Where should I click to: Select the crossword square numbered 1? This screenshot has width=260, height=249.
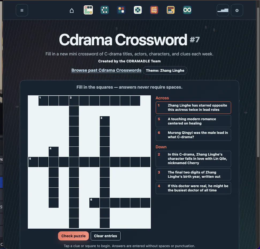click(x=43, y=101)
